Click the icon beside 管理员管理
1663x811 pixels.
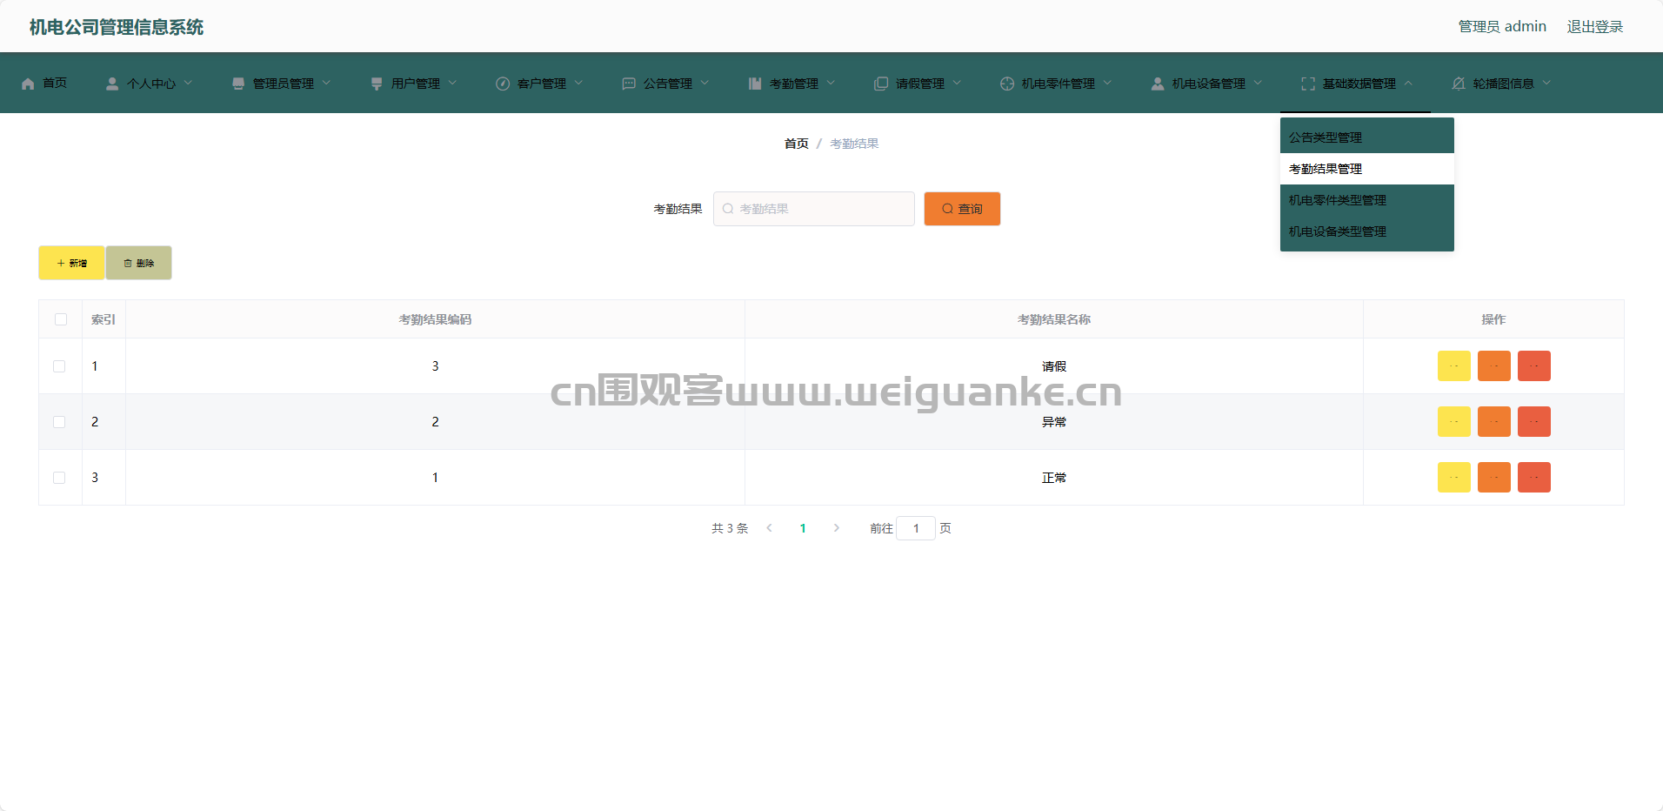click(238, 84)
